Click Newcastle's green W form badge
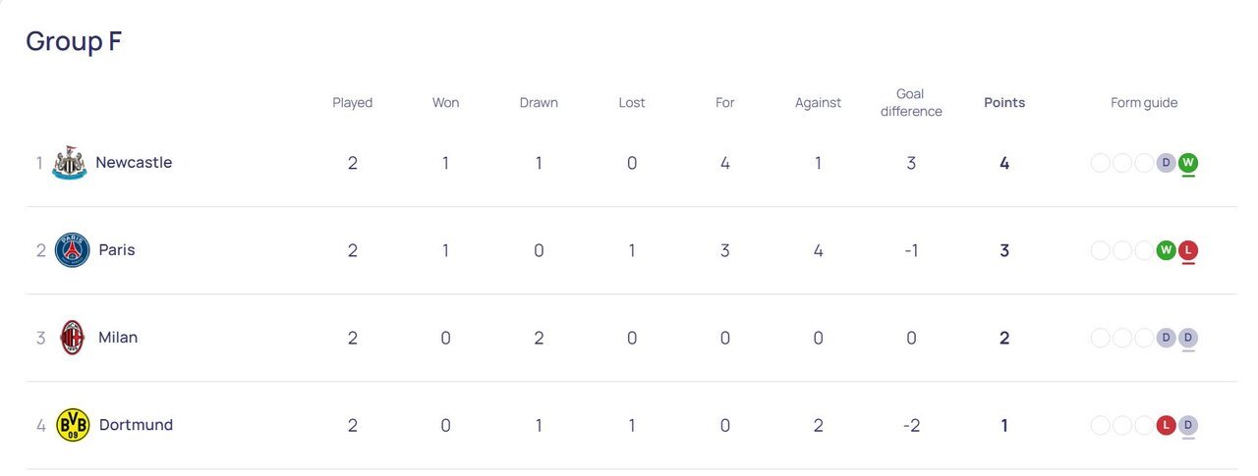Screen dimensions: 1258x476 coord(1188,163)
